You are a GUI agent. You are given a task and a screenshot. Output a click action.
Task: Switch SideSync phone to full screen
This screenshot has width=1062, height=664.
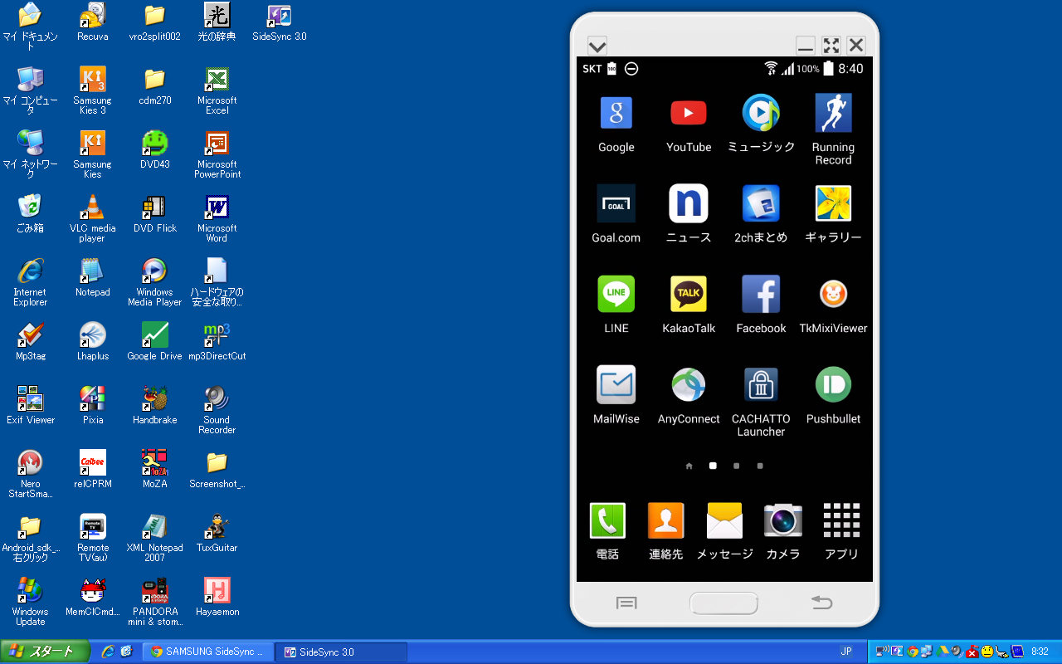pyautogui.click(x=831, y=46)
